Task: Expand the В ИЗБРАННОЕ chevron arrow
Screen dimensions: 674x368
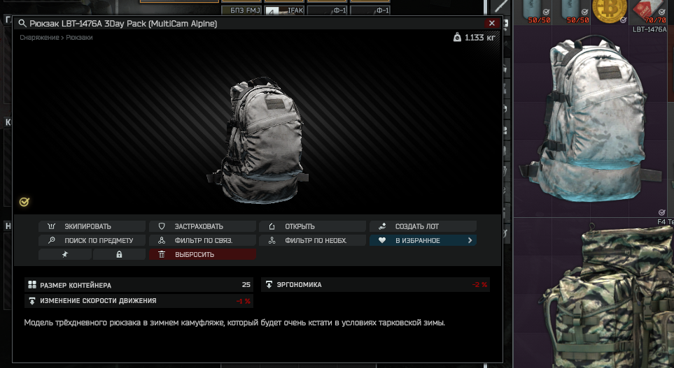Action: coord(470,240)
